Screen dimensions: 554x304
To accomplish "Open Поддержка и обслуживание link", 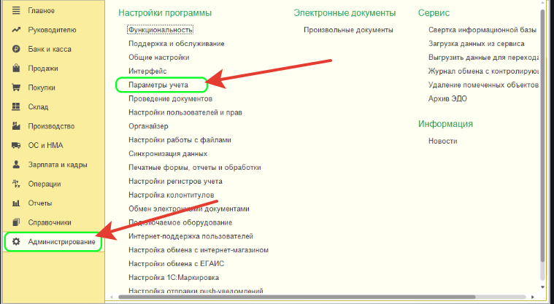I will [177, 44].
